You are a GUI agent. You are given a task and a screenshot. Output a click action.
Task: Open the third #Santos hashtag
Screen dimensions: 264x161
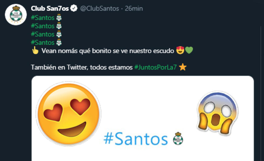click(43, 34)
